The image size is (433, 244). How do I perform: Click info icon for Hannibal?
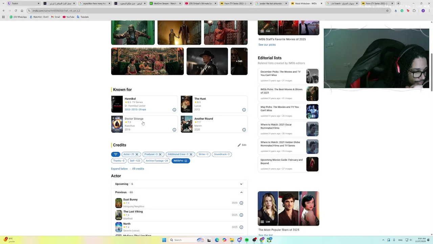coord(174,110)
